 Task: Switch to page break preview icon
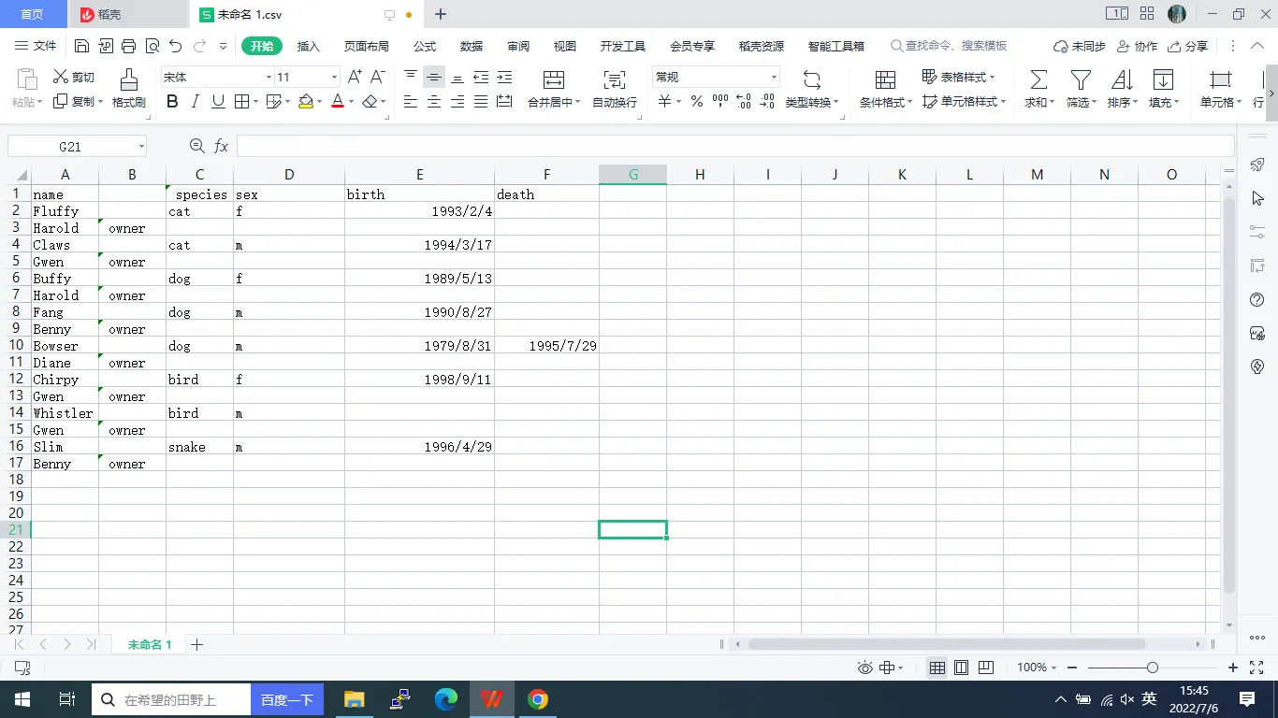click(985, 668)
